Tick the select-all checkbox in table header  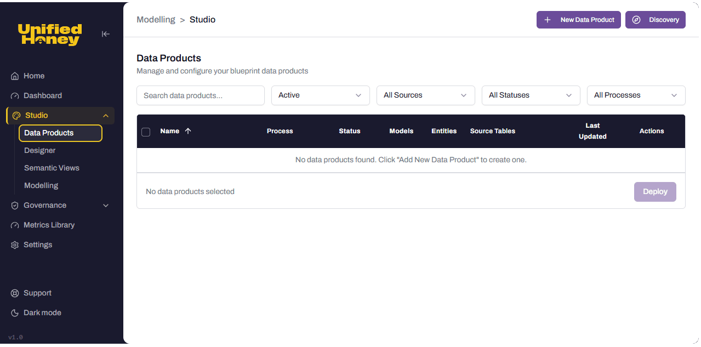click(x=146, y=132)
